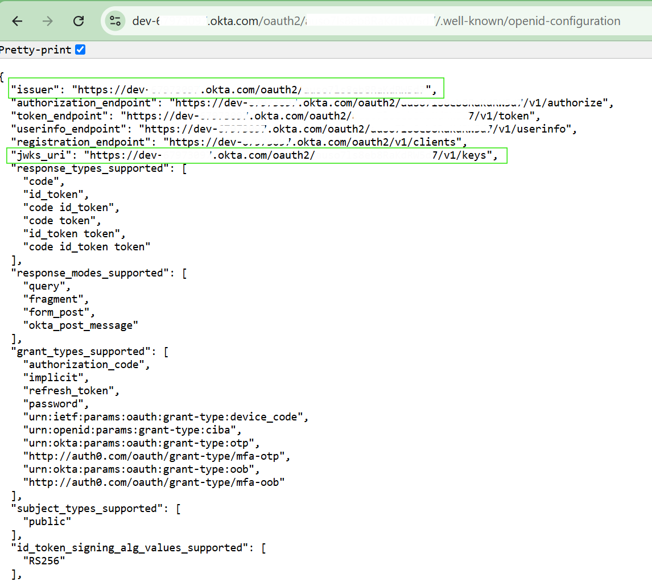The height and width of the screenshot is (582, 652).
Task: Click the "code id_token token" value
Action: (87, 247)
